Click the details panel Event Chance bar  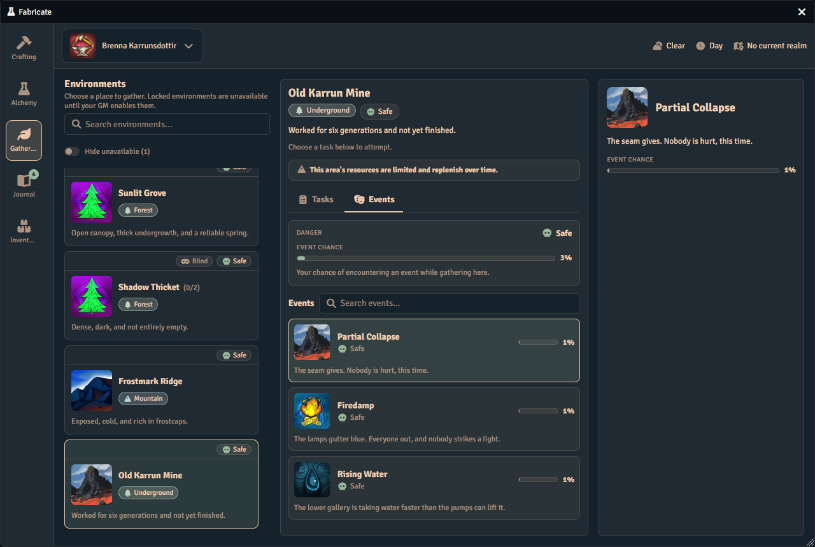(x=693, y=170)
